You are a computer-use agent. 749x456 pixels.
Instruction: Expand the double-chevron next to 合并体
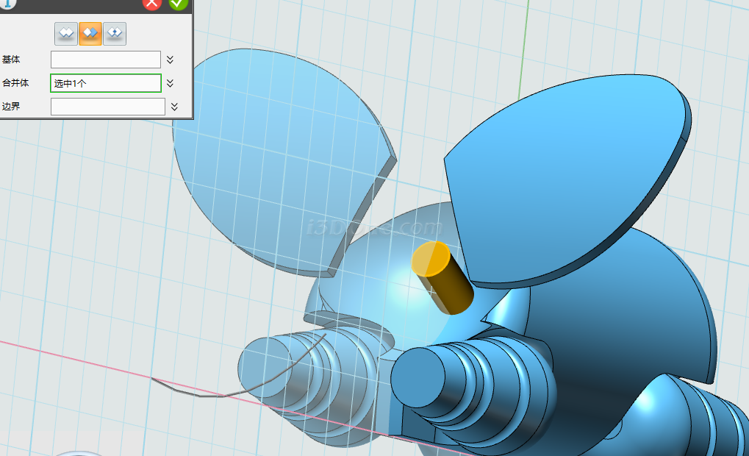click(x=170, y=83)
